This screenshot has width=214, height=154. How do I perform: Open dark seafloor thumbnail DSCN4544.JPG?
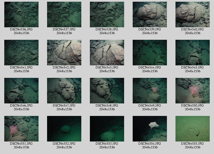(x=150, y=53)
